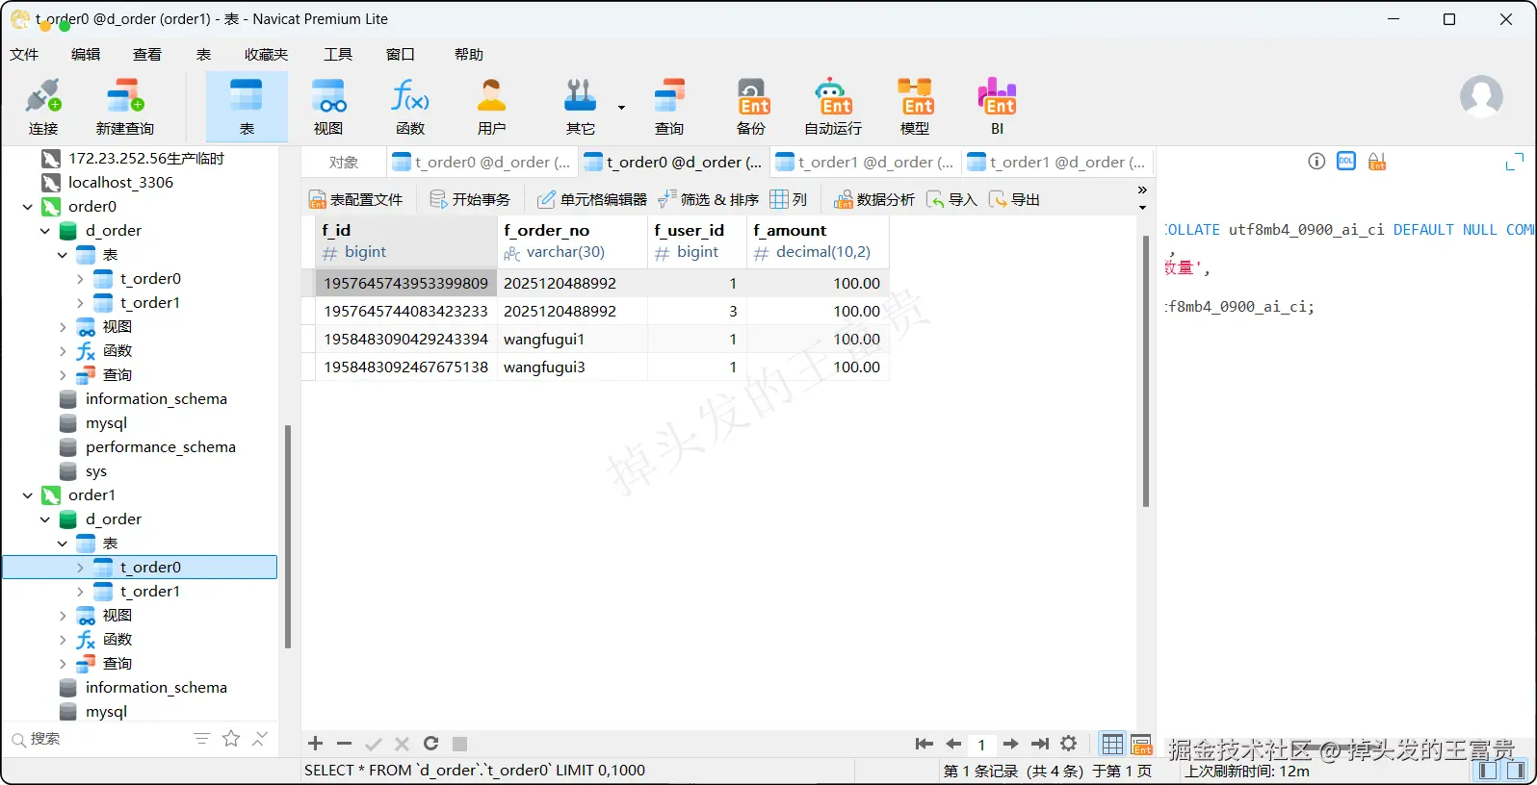Show the DDL panel icon
The image size is (1537, 785).
pyautogui.click(x=1346, y=162)
